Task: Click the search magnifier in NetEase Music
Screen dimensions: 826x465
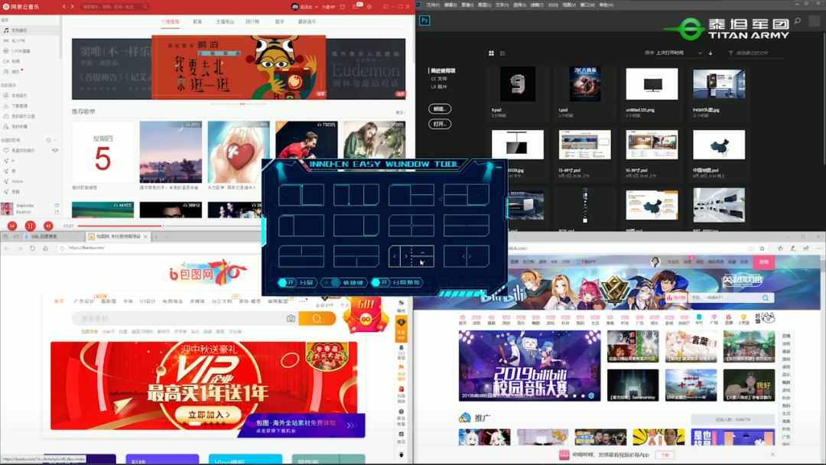Action: point(145,6)
